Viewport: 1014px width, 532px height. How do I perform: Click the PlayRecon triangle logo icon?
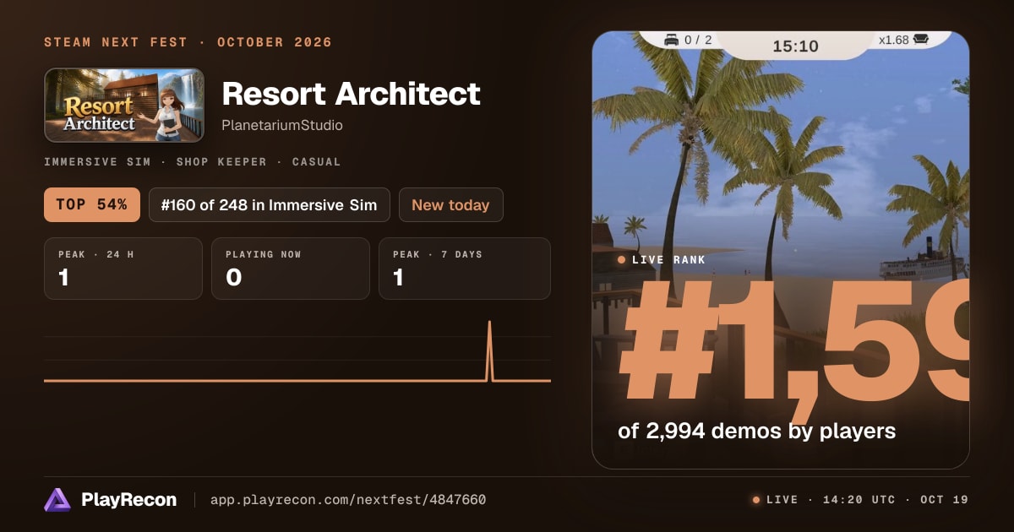click(x=57, y=500)
